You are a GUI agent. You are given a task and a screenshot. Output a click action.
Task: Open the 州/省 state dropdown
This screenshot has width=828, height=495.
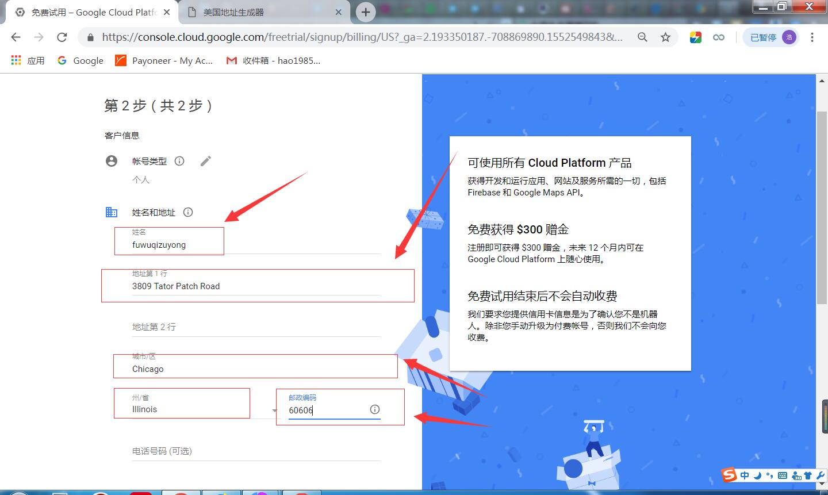[274, 409]
